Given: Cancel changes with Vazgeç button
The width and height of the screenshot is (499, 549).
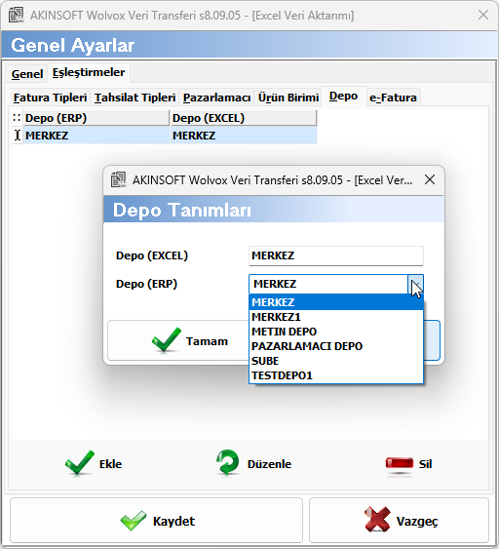Looking at the screenshot, I should [399, 521].
